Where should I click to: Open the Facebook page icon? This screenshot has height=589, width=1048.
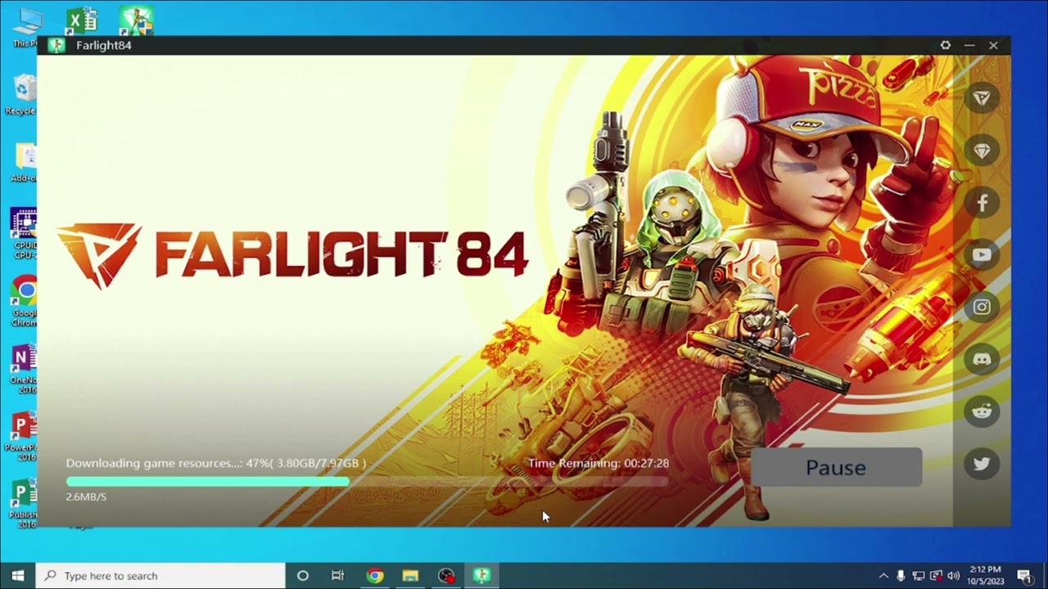[x=982, y=203]
